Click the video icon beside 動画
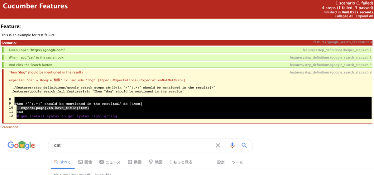The image size is (374, 175). pyautogui.click(x=130, y=162)
